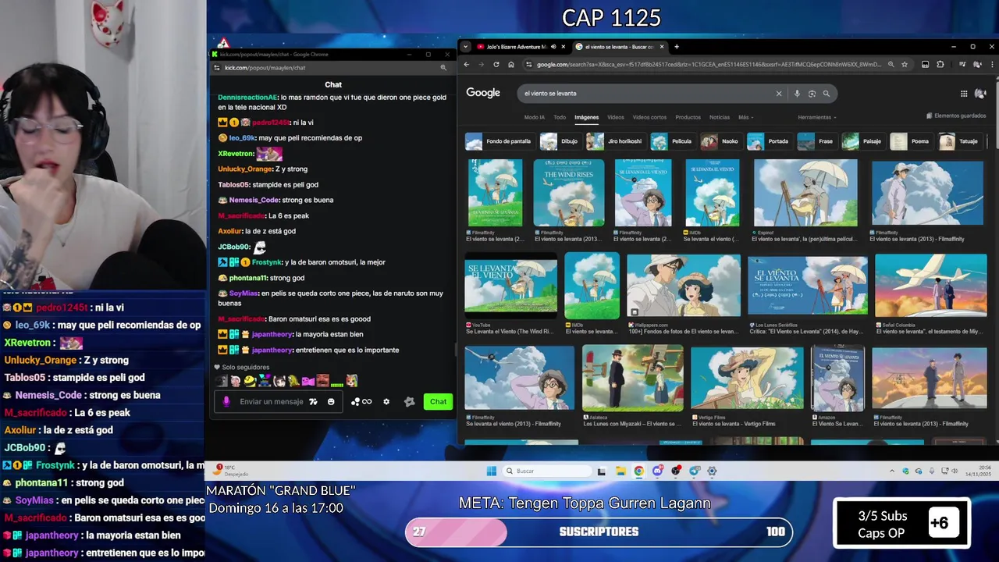Open a new Chrome tab
Viewport: 999px width, 562px height.
click(677, 47)
